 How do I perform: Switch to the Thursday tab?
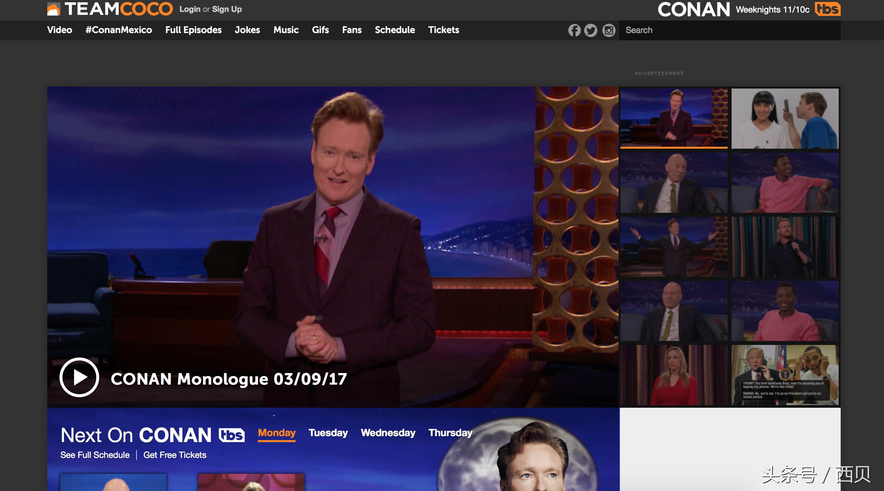coord(451,433)
